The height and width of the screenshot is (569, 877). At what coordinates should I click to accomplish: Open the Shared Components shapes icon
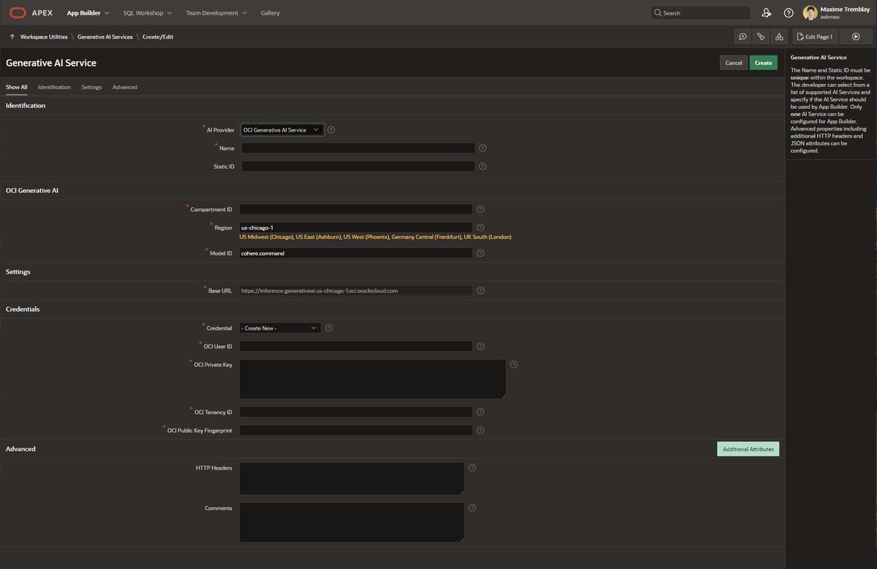pos(779,37)
